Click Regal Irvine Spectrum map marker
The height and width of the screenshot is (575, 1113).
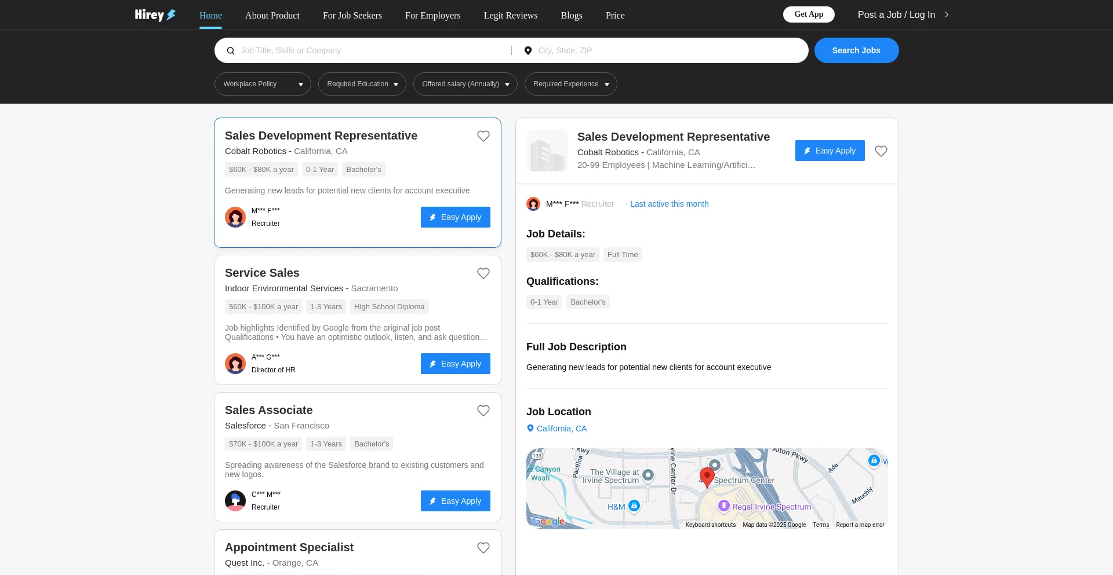click(723, 506)
